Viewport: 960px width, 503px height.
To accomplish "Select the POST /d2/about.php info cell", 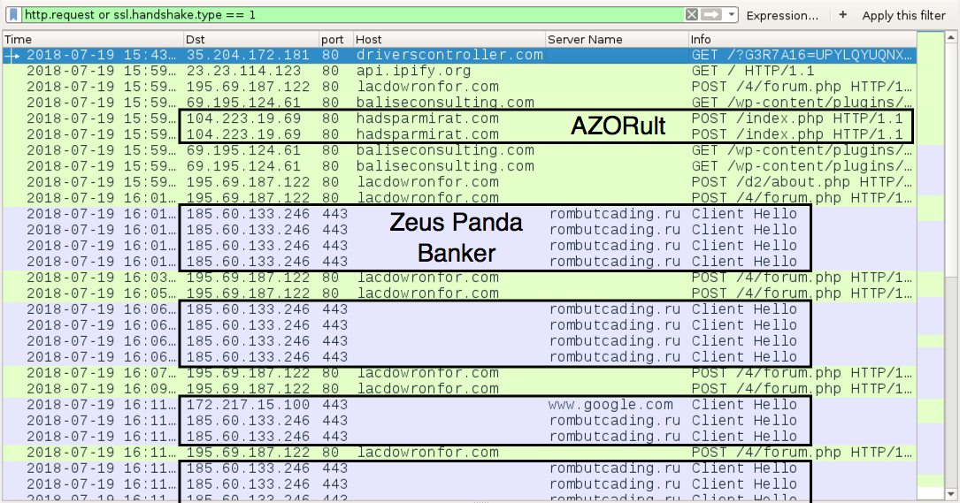I will point(802,182).
